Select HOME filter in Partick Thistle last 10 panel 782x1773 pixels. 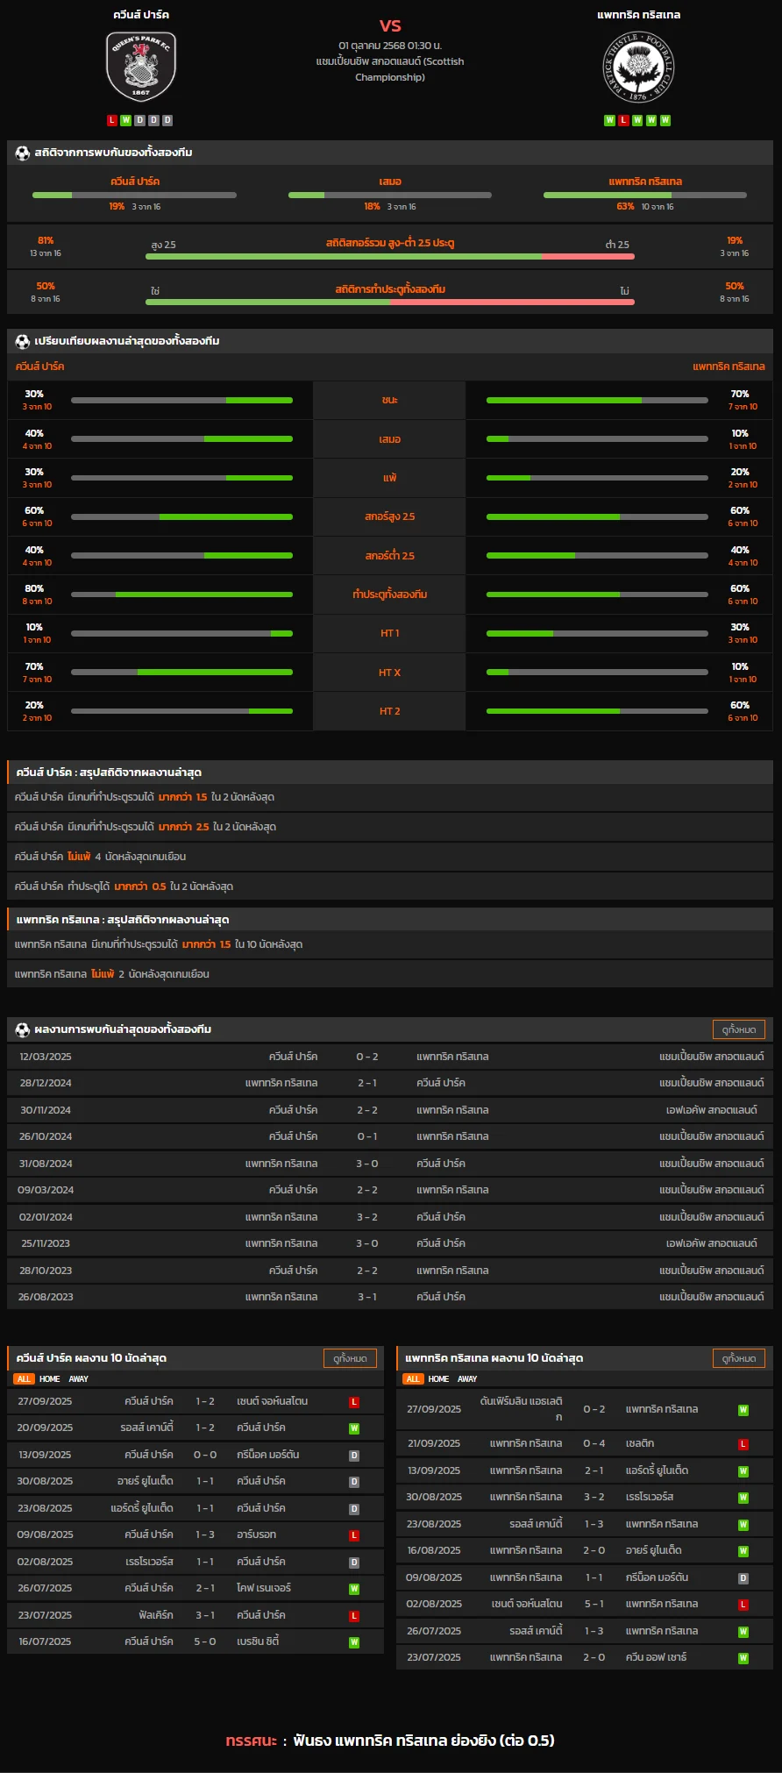point(438,1379)
